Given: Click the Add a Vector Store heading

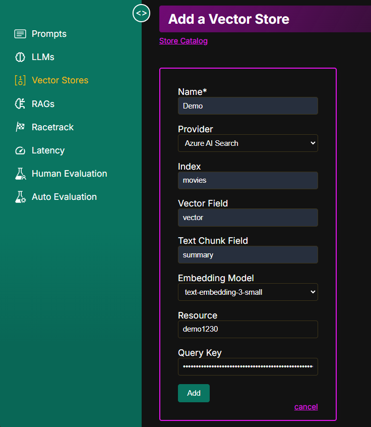Looking at the screenshot, I should (229, 19).
